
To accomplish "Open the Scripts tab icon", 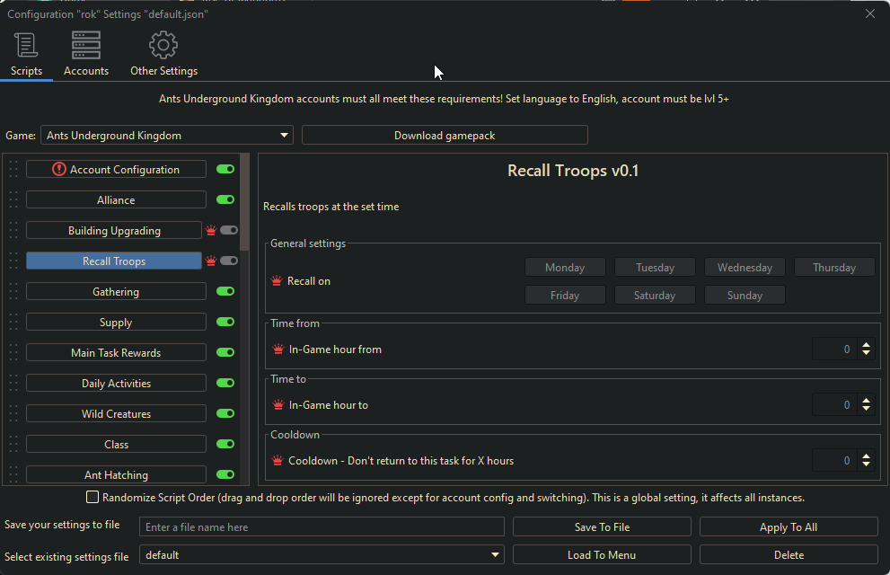I will (26, 45).
